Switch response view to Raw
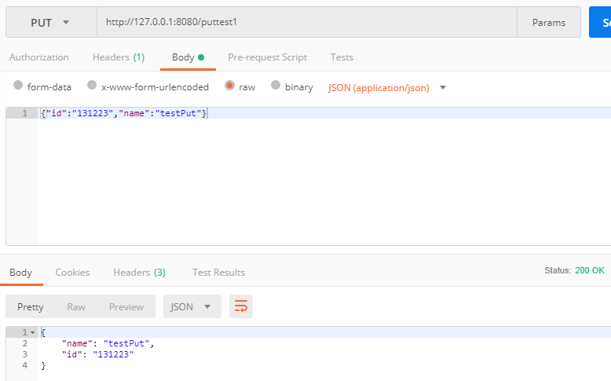611x381 pixels. point(76,307)
